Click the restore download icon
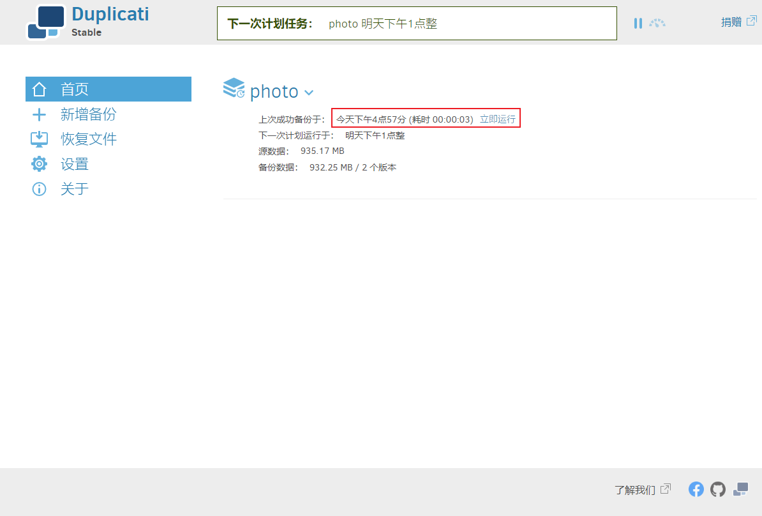Viewport: 762px width, 516px height. [39, 140]
